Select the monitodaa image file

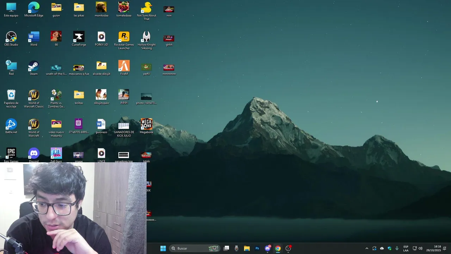[101, 10]
